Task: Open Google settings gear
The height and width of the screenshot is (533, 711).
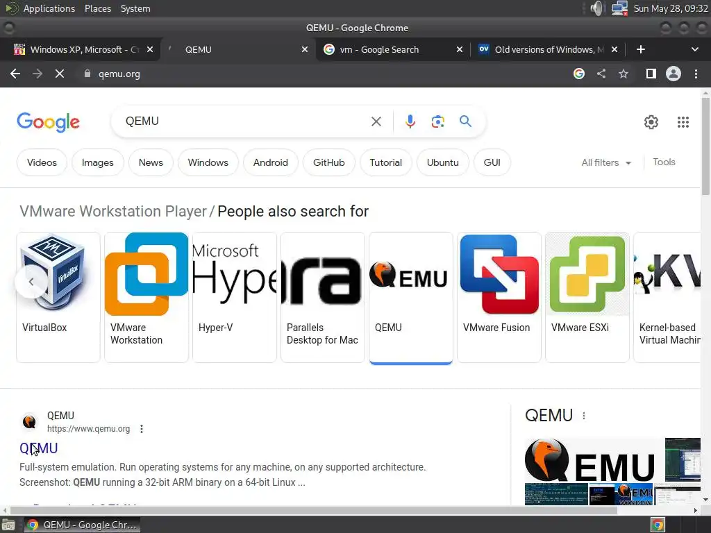Action: (x=651, y=122)
